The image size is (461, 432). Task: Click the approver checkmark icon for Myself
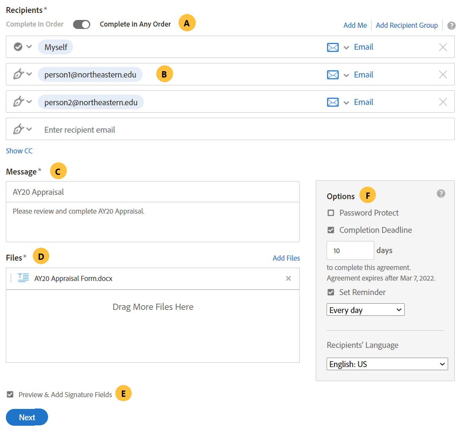(18, 47)
